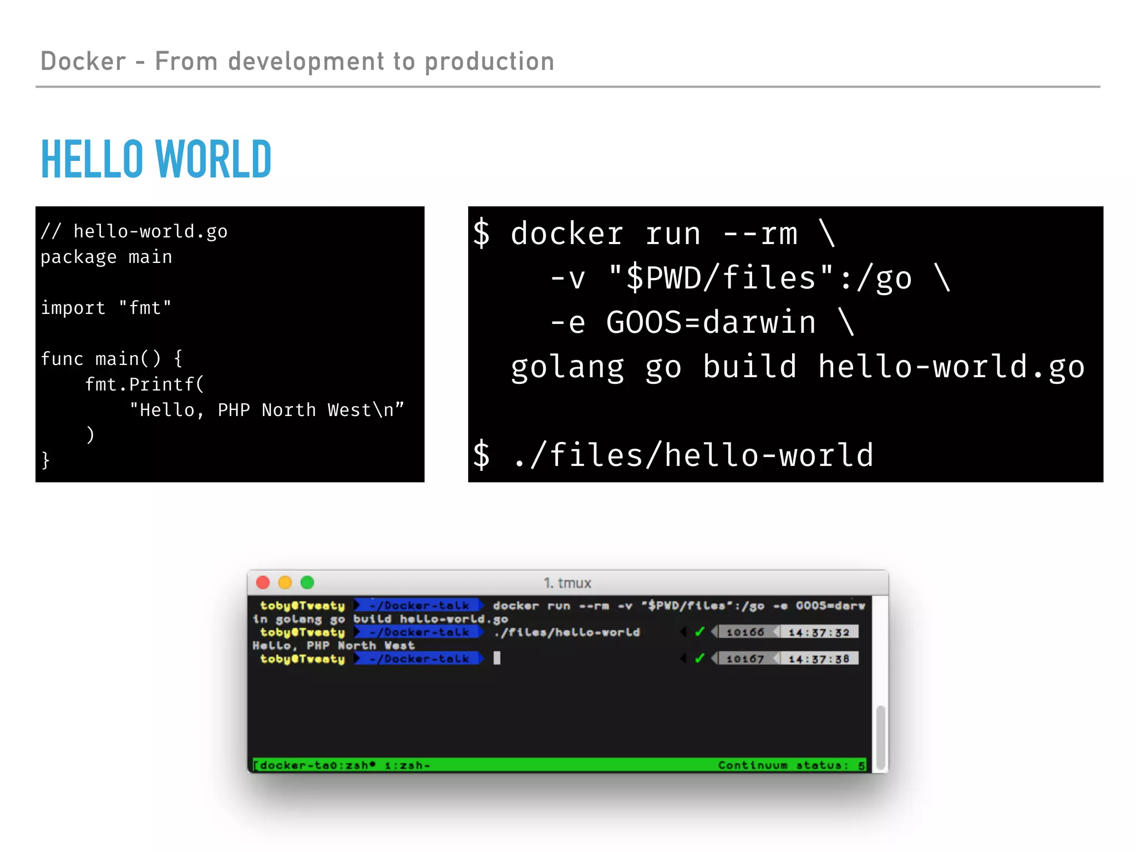Click the 'Continuum status: 5' status text
This screenshot has width=1136, height=852.
pyautogui.click(x=792, y=765)
